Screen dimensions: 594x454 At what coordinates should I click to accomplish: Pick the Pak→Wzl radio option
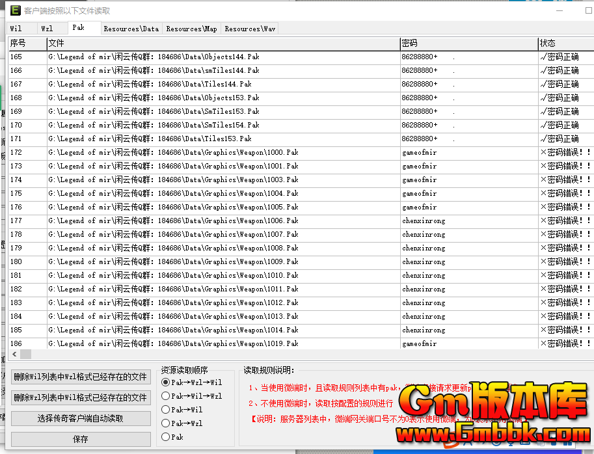[166, 423]
